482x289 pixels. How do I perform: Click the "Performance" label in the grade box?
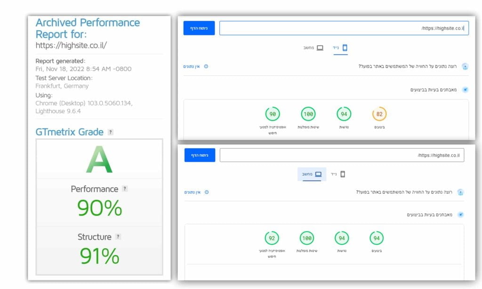click(x=94, y=189)
